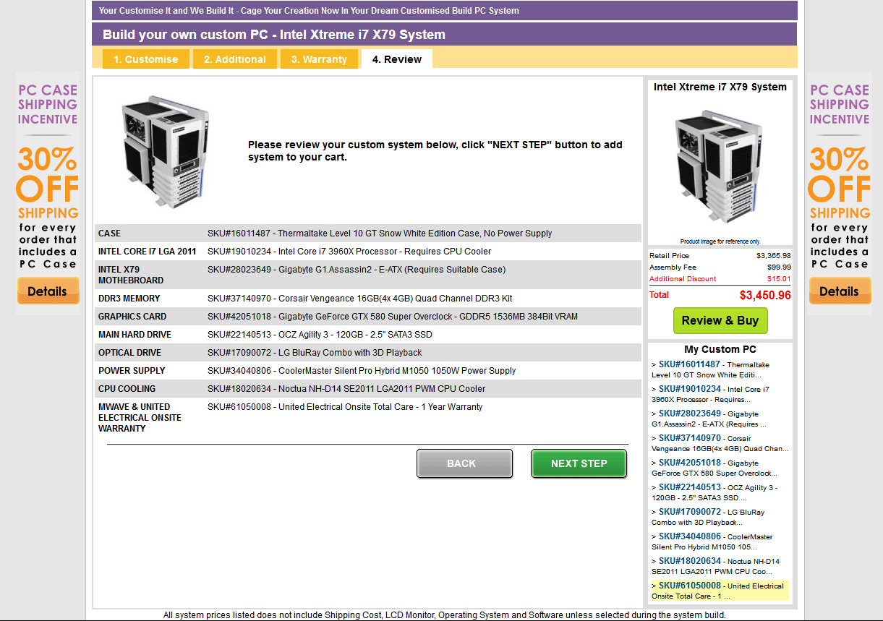The image size is (883, 621).
Task: Click the INTEL X79 MOTHEBROARD row label
Action: (x=131, y=275)
